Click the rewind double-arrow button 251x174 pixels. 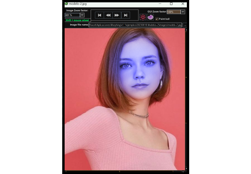(108, 15)
